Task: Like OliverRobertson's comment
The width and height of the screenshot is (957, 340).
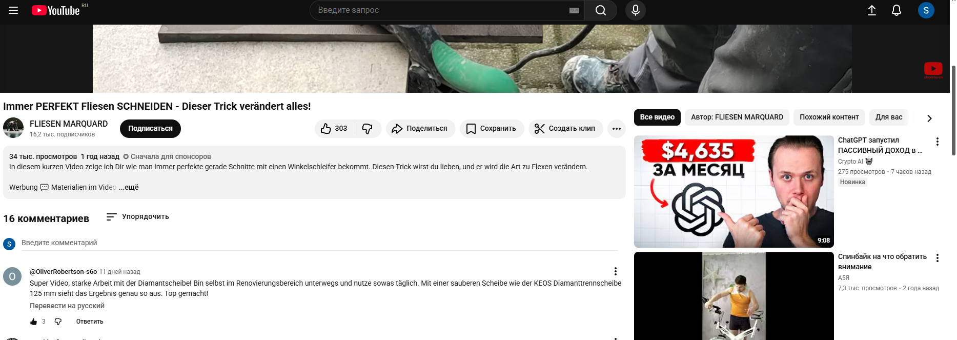Action: 33,322
